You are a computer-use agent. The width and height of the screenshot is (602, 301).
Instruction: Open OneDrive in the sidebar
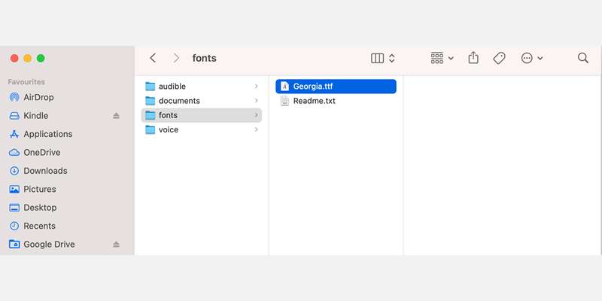click(41, 152)
